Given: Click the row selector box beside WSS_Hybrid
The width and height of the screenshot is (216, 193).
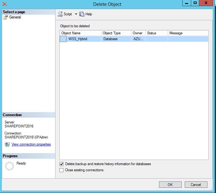Looking at the screenshot, I should [x=63, y=39].
